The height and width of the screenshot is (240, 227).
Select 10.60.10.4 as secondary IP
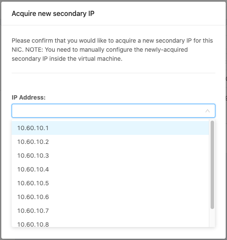tap(110, 169)
